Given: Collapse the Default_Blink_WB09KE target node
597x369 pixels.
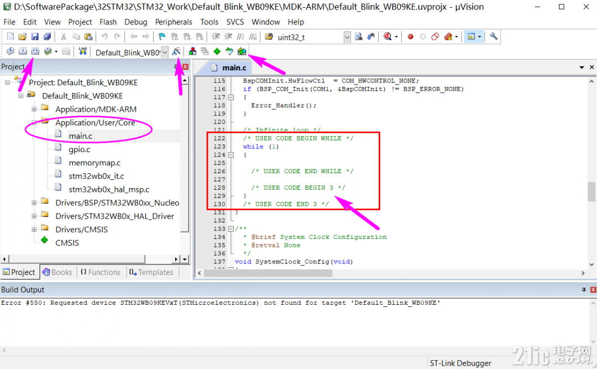Looking at the screenshot, I should coord(21,96).
